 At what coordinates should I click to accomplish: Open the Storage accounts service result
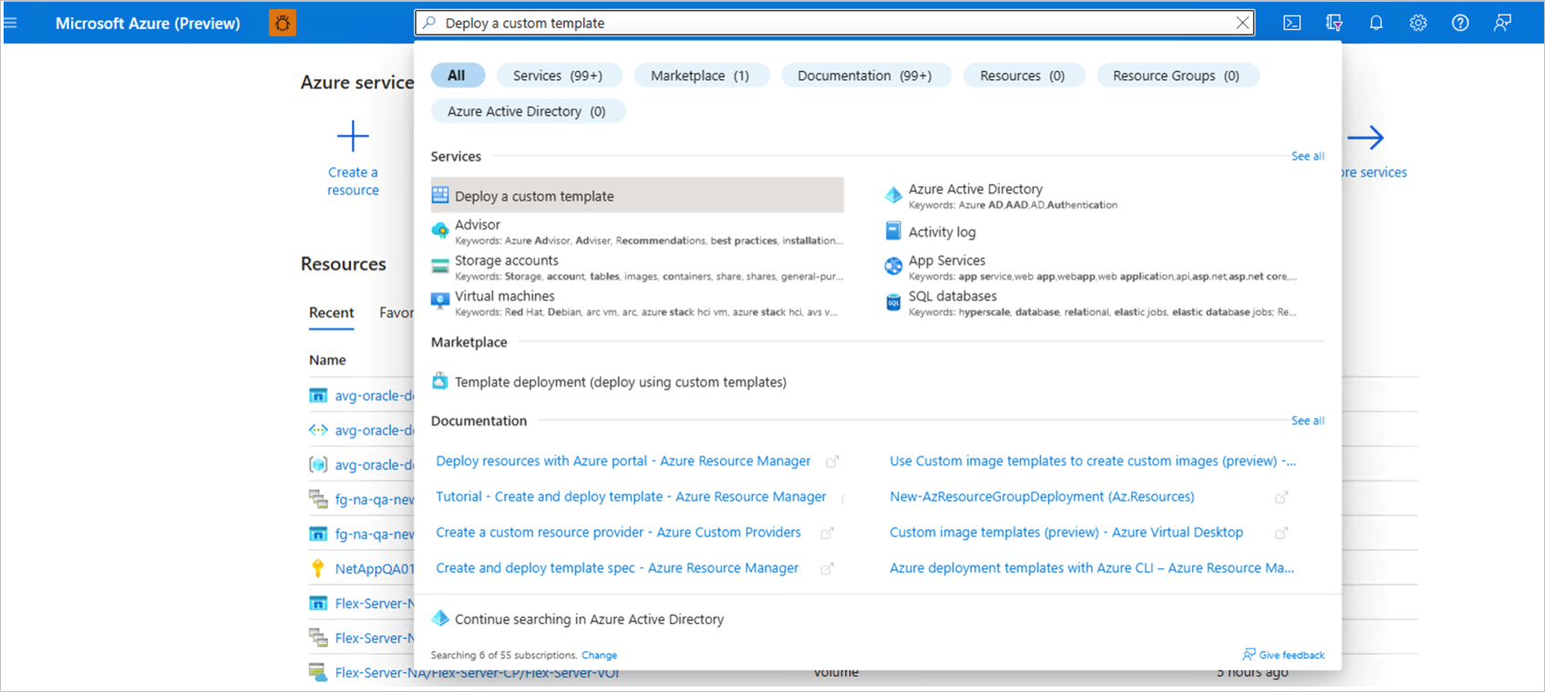(x=637, y=267)
